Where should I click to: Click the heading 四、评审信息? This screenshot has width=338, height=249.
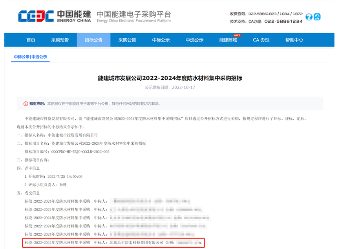pos(28,168)
